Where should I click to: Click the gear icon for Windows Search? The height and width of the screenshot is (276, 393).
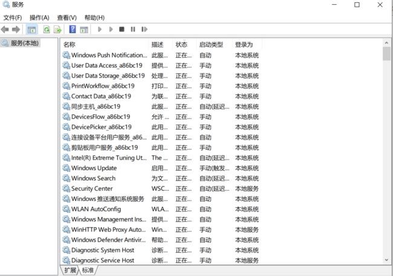coord(66,178)
